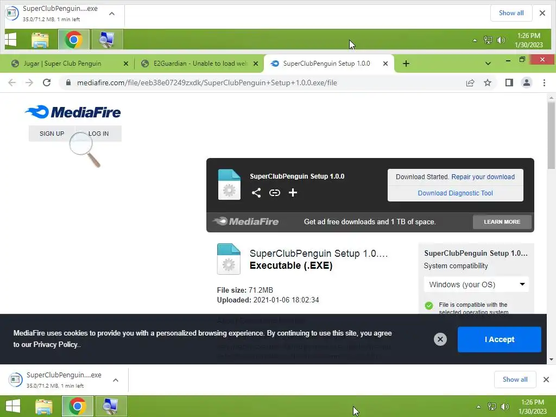Click green compatibility checkmark icon
This screenshot has width=556, height=417.
point(429,305)
